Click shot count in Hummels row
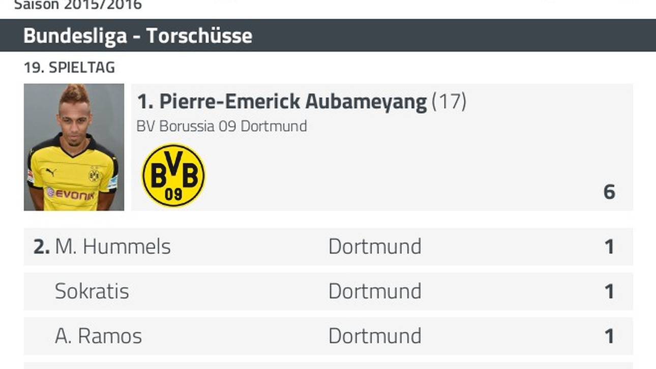 pyautogui.click(x=609, y=247)
